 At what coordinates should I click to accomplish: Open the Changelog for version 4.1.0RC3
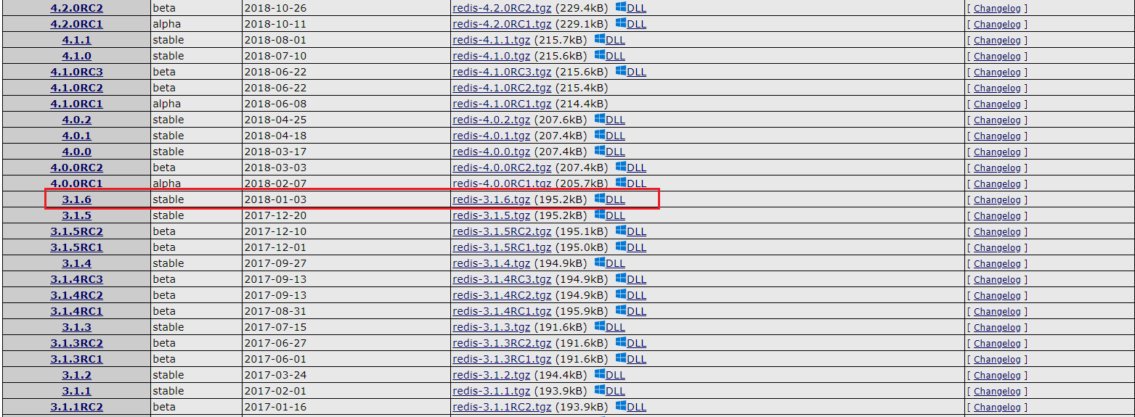tap(997, 73)
